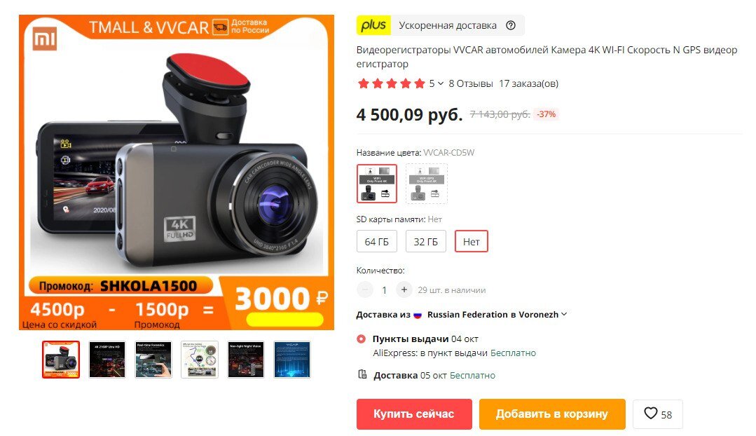Open delivery location dropdown for Voronezh

563,314
